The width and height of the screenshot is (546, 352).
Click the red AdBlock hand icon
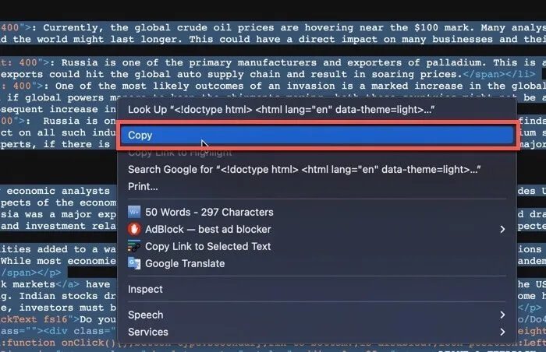click(x=134, y=229)
